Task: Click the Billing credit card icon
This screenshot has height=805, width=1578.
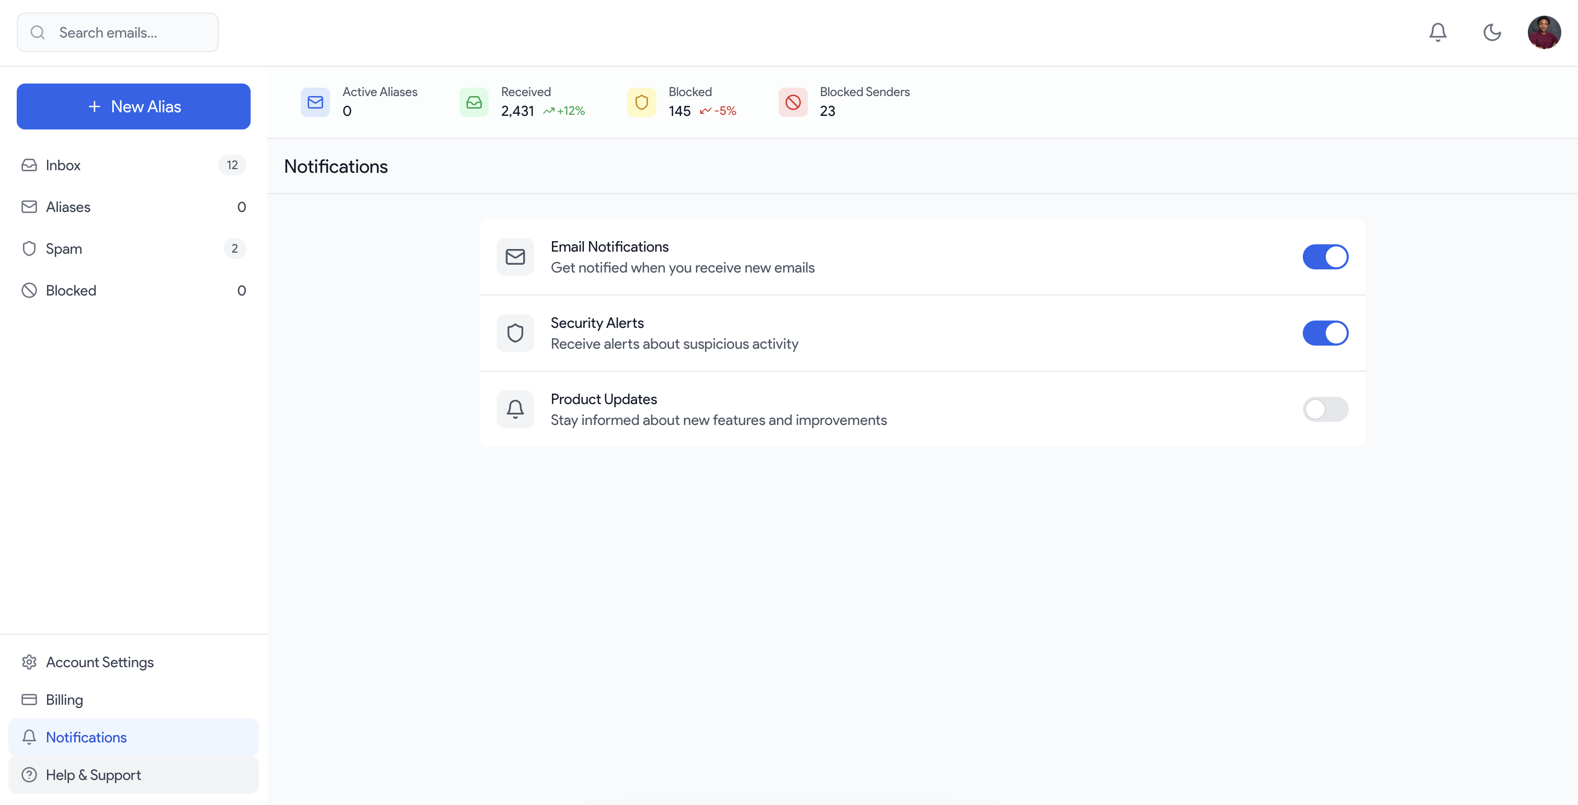Action: 29,700
